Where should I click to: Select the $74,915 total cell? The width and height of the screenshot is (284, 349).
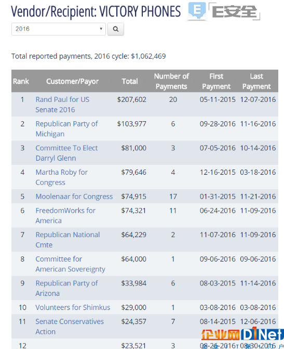[x=134, y=197]
